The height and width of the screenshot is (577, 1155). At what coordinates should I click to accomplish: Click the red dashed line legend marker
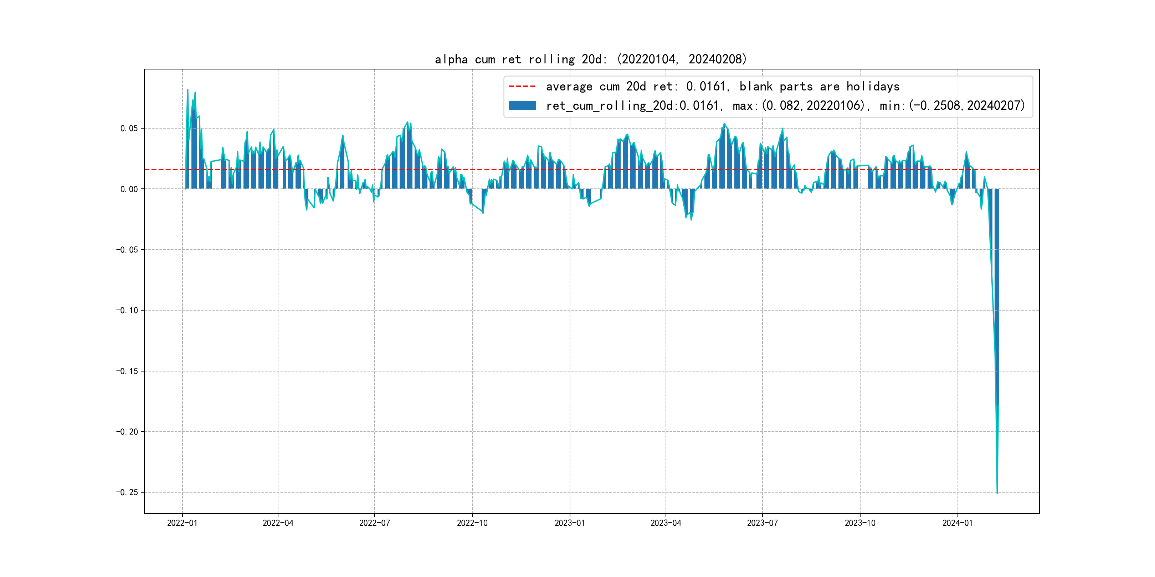pyautogui.click(x=522, y=87)
